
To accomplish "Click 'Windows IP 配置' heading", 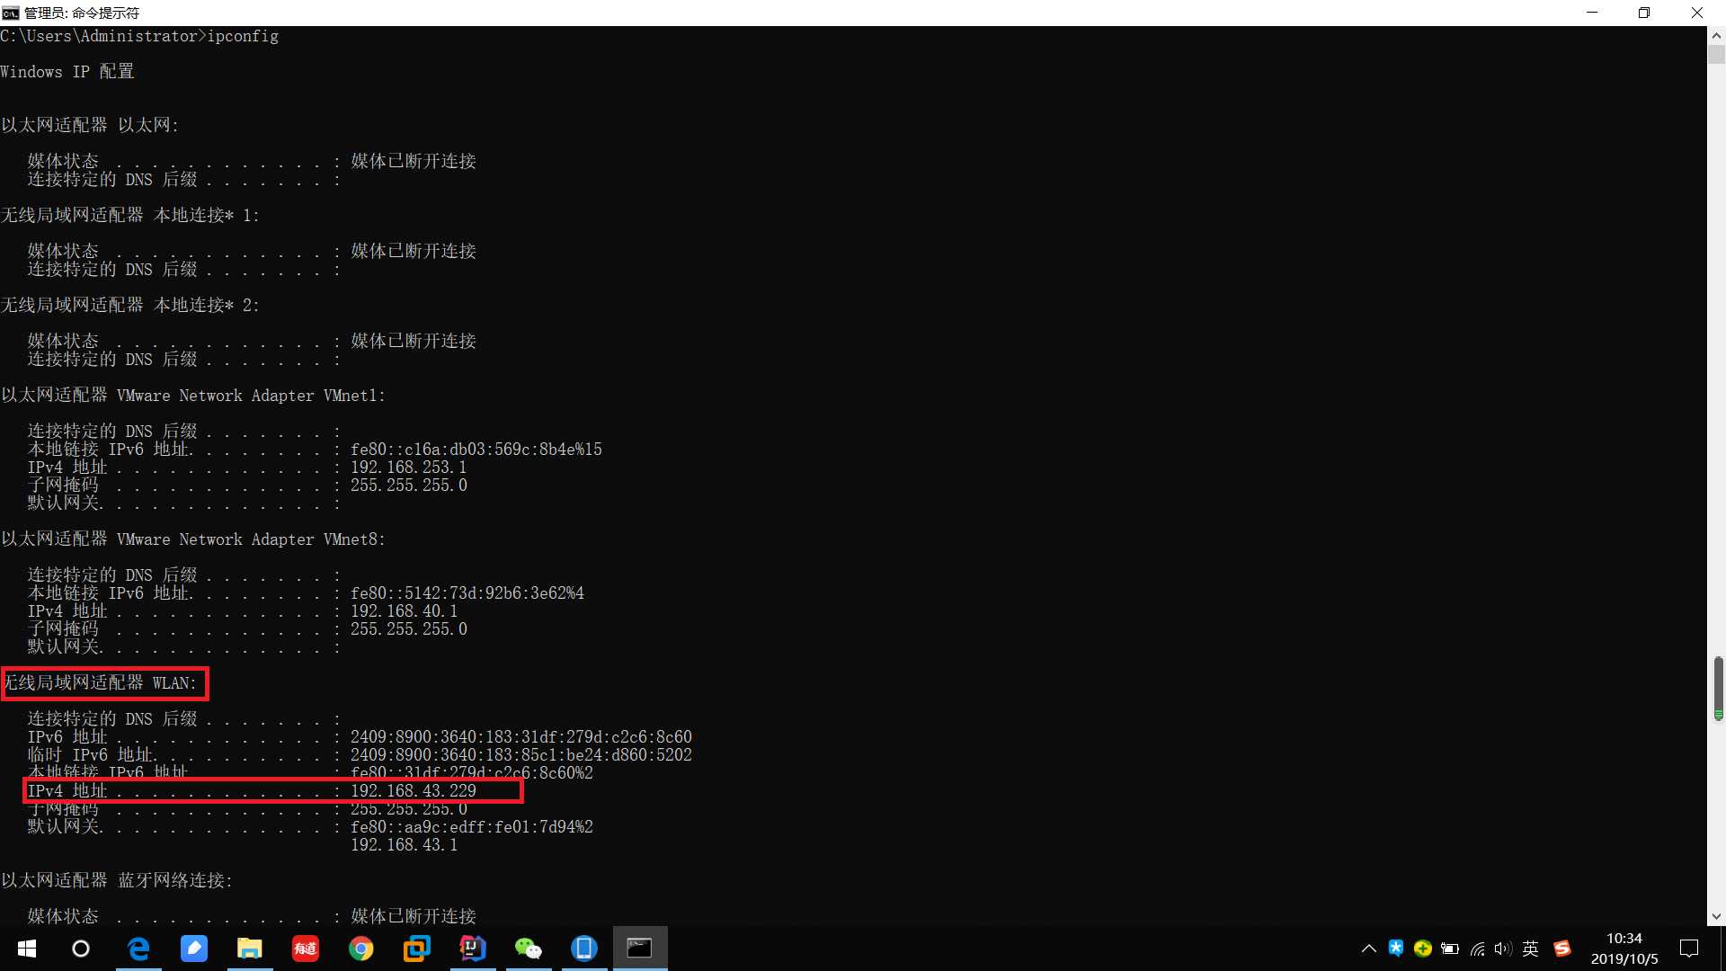I will click(67, 72).
